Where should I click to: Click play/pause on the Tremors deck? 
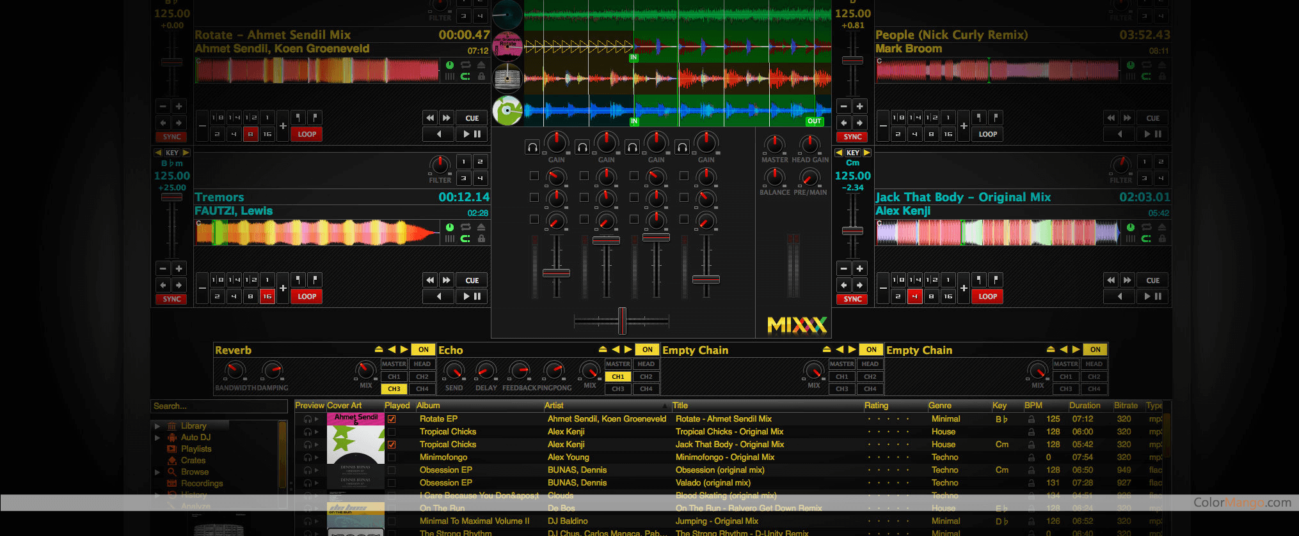[x=472, y=296]
